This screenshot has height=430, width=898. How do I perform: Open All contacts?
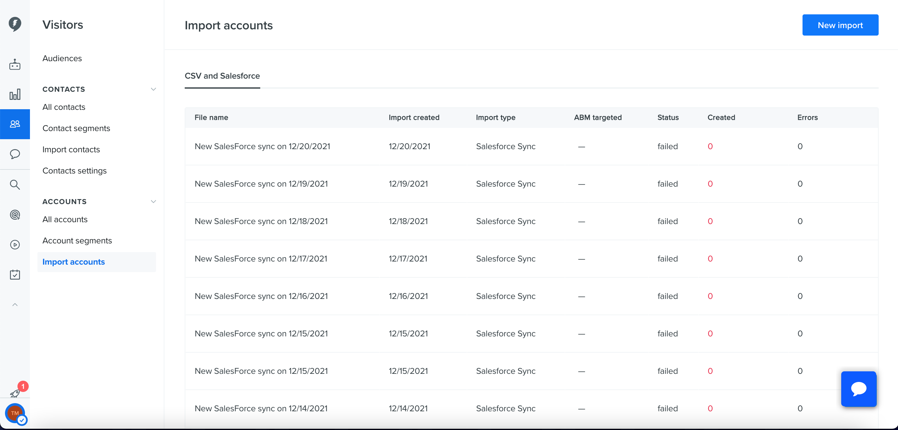tap(64, 107)
